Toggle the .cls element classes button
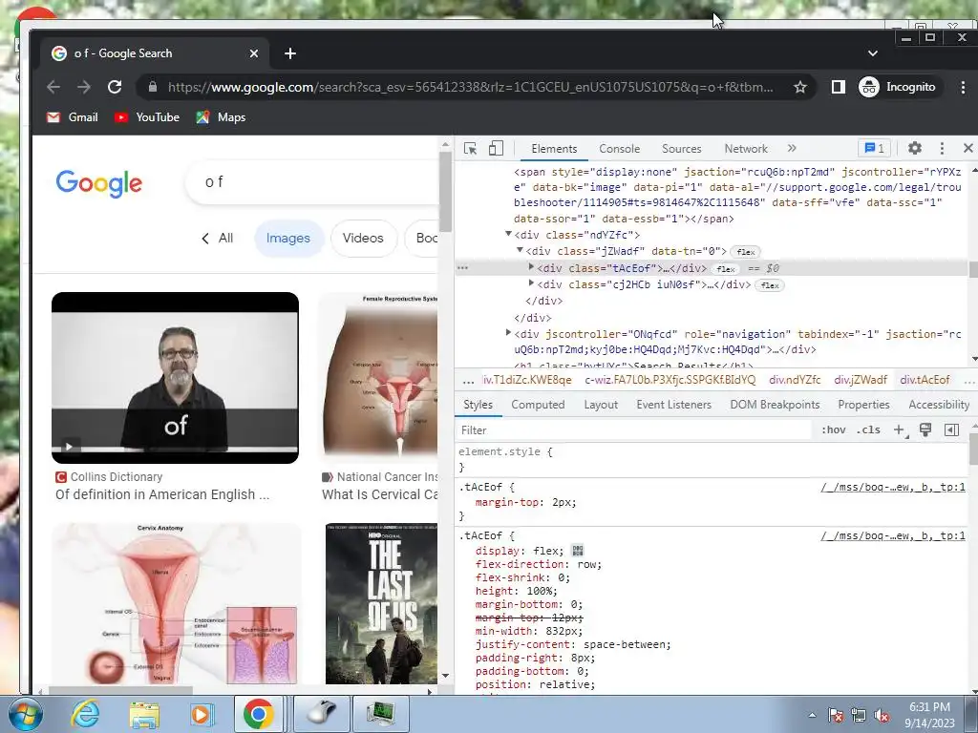This screenshot has width=978, height=733. pos(868,430)
